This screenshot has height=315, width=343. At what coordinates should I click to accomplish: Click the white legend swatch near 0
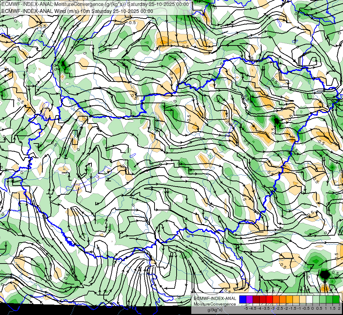tap(309, 300)
